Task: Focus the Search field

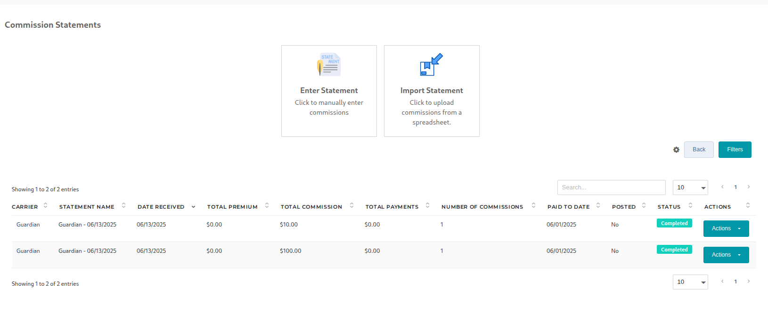Action: (612, 188)
